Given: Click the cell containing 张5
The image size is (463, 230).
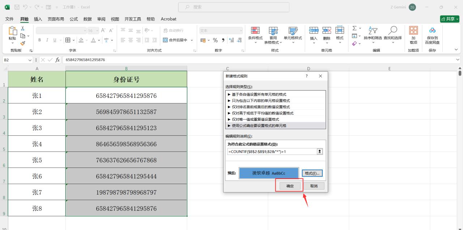Looking at the screenshot, I should click(37, 160).
